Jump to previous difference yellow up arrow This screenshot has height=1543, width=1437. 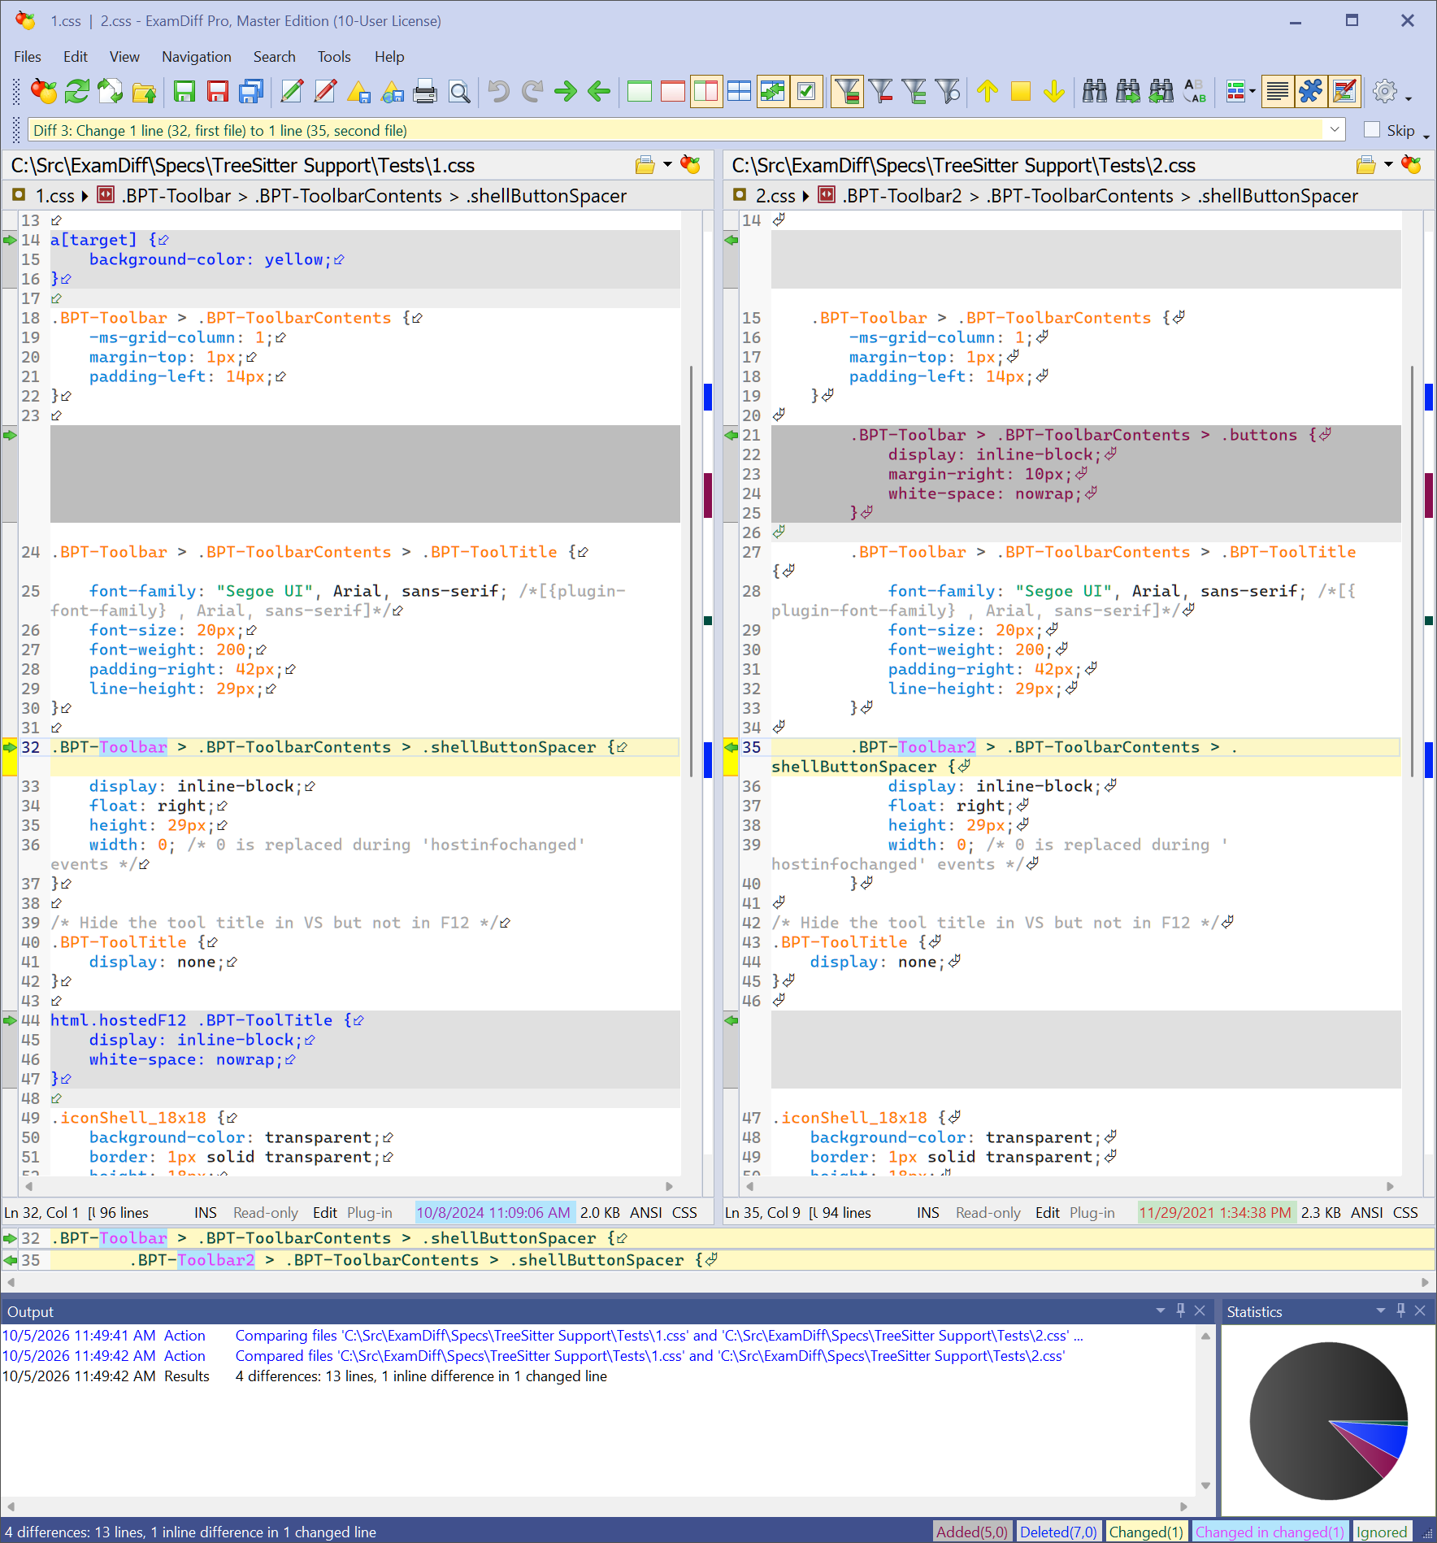[x=988, y=91]
